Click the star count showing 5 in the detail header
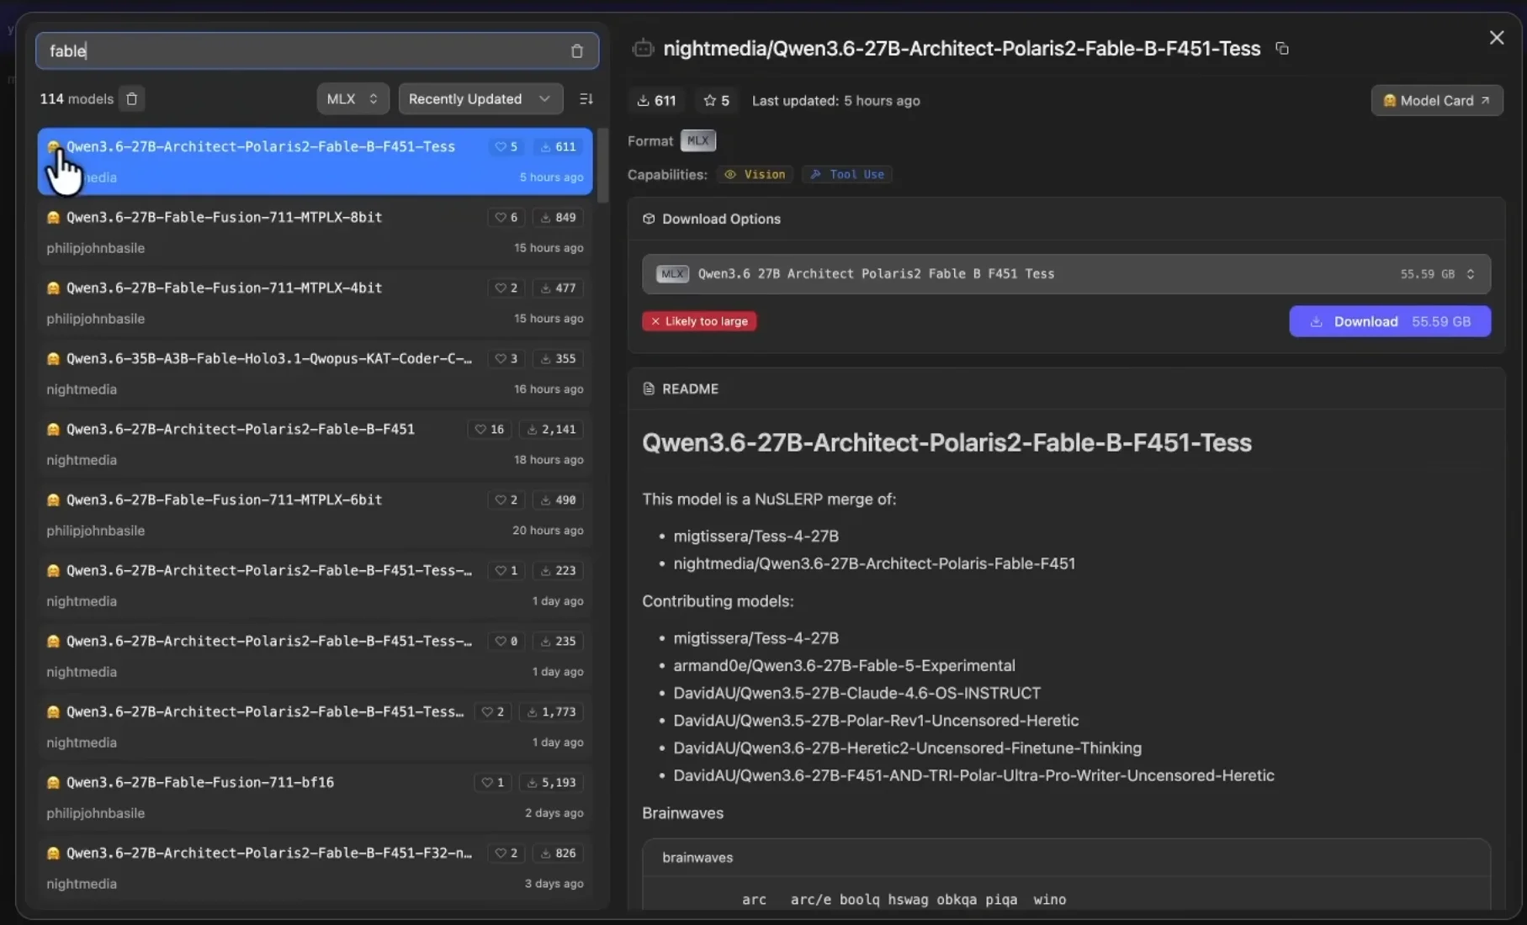 click(x=717, y=101)
